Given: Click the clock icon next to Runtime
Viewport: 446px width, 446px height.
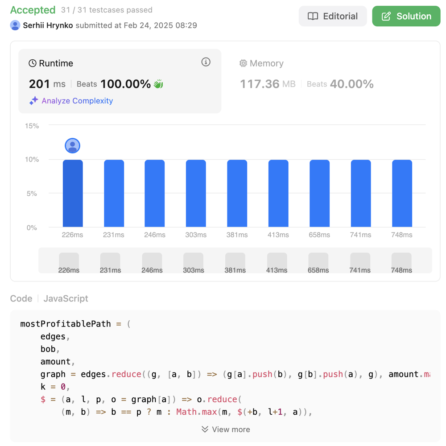Looking at the screenshot, I should coord(33,63).
